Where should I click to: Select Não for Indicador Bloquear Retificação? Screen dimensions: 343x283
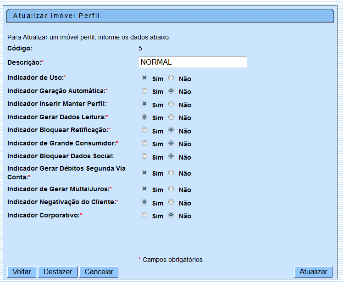pos(171,130)
